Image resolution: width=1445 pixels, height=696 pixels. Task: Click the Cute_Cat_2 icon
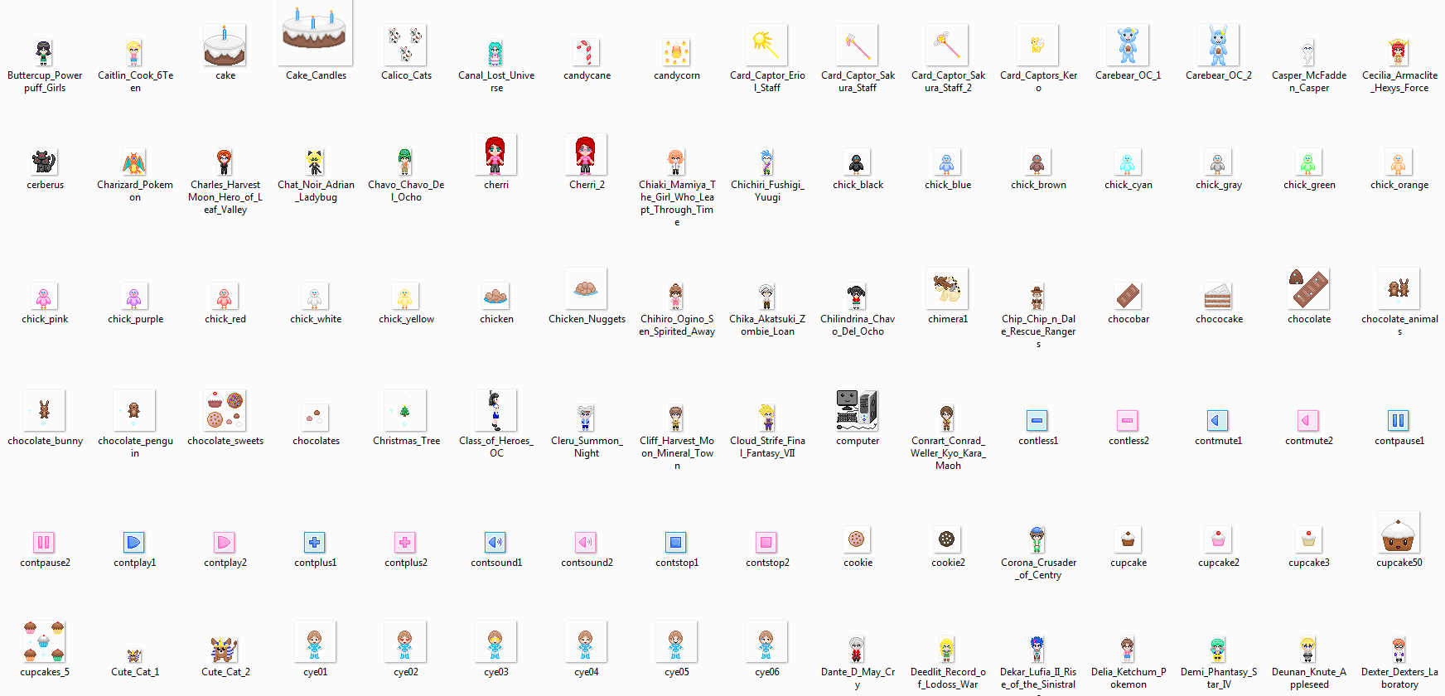[x=225, y=650]
